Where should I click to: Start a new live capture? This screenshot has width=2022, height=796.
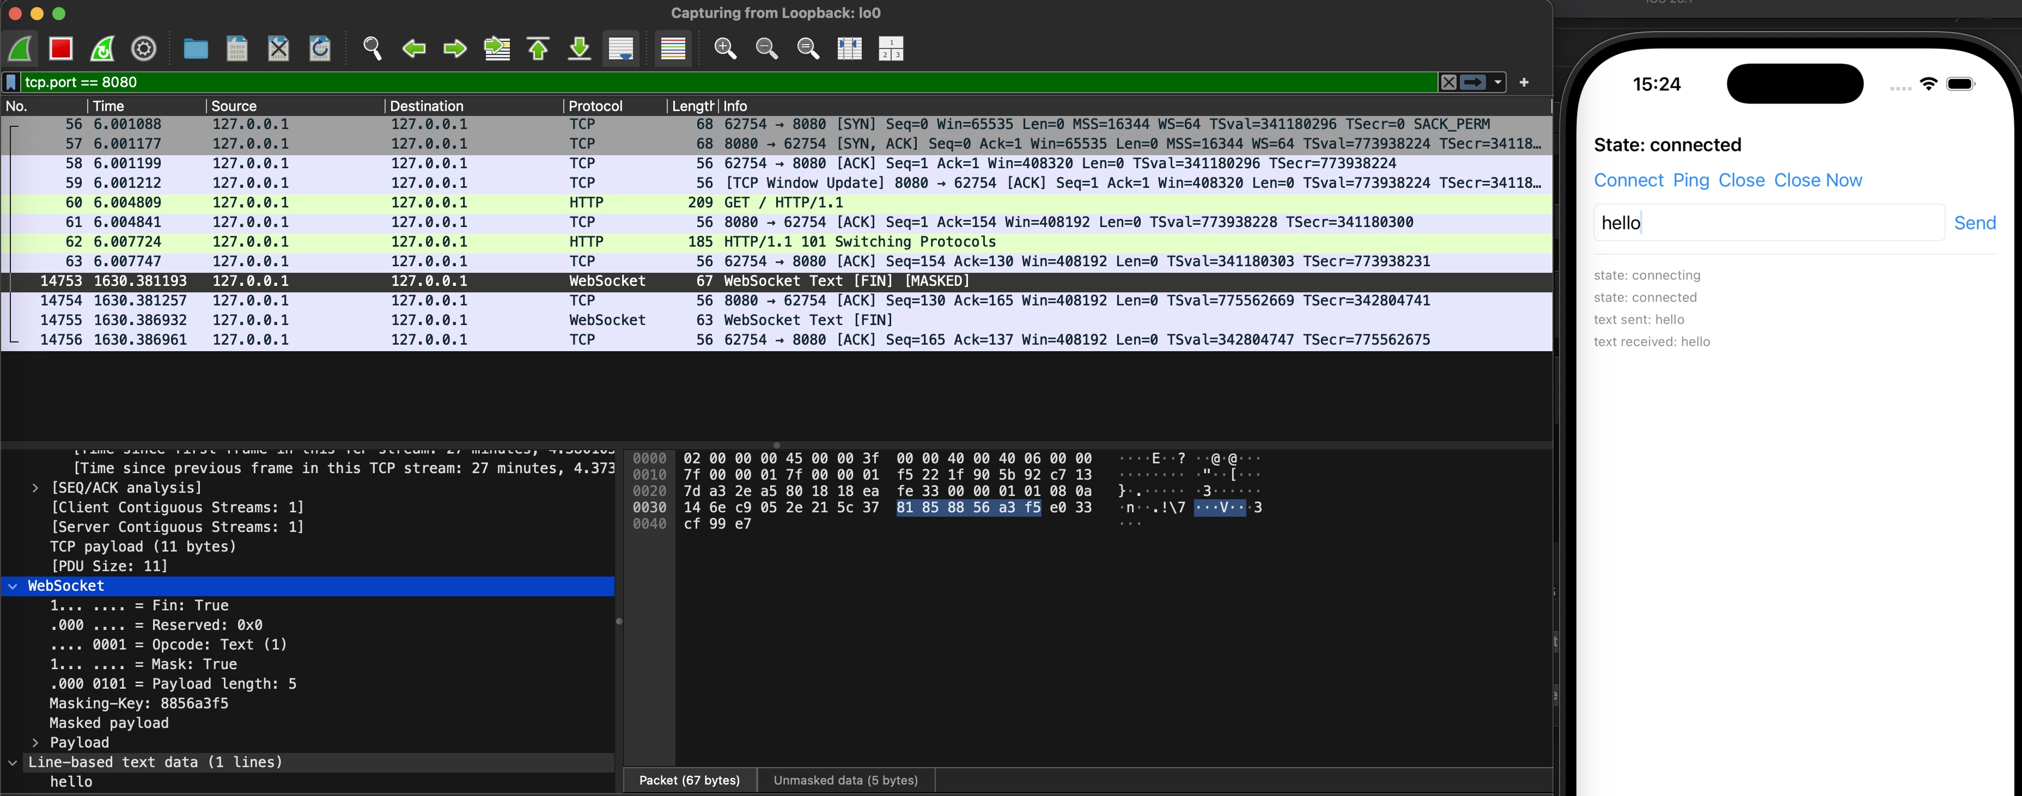[20, 48]
